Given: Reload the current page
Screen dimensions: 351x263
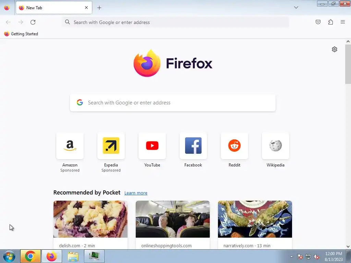Looking at the screenshot, I should point(33,22).
